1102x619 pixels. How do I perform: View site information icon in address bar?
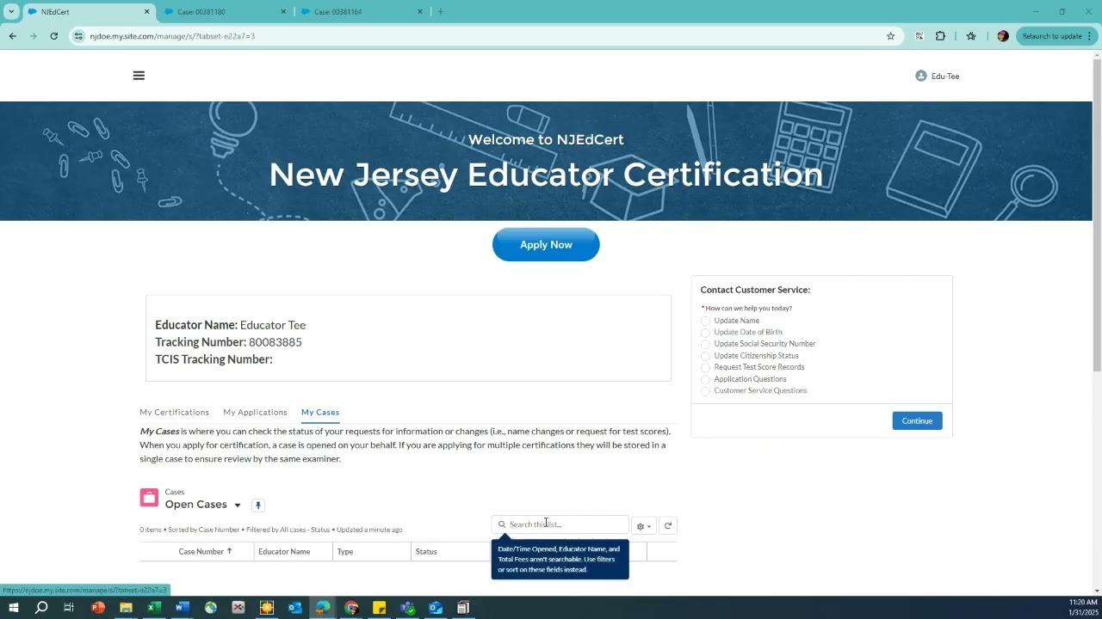click(x=79, y=36)
